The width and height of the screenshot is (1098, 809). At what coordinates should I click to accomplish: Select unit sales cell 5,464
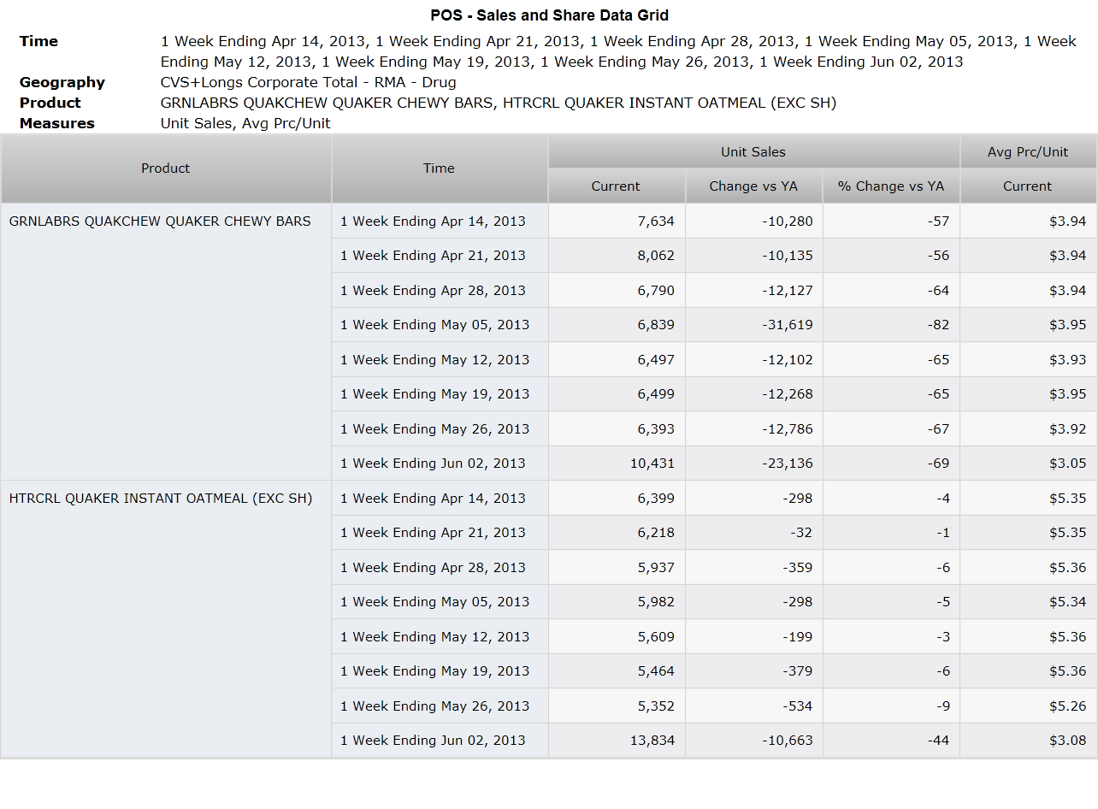point(617,670)
